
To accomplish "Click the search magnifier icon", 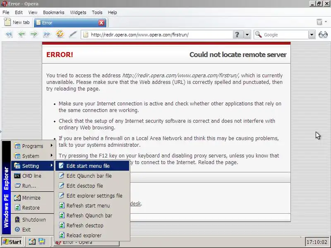I will point(258,35).
